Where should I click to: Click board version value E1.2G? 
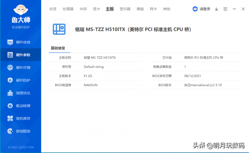[x=88, y=76]
